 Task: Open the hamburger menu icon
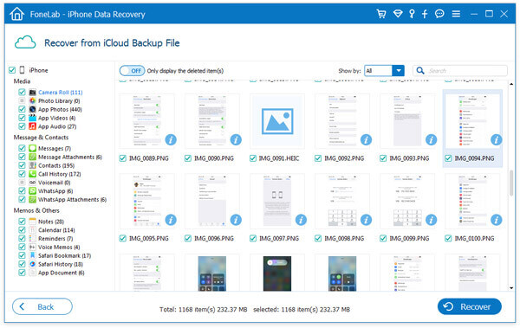[456, 14]
